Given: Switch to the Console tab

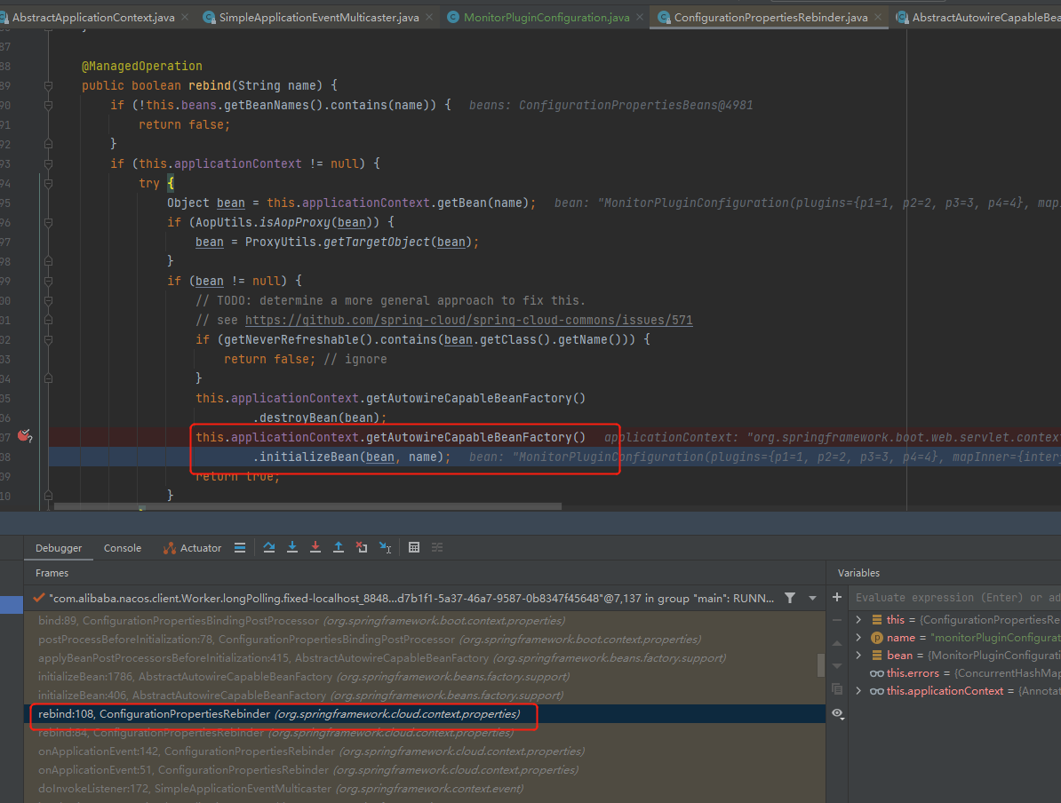Looking at the screenshot, I should tap(123, 548).
